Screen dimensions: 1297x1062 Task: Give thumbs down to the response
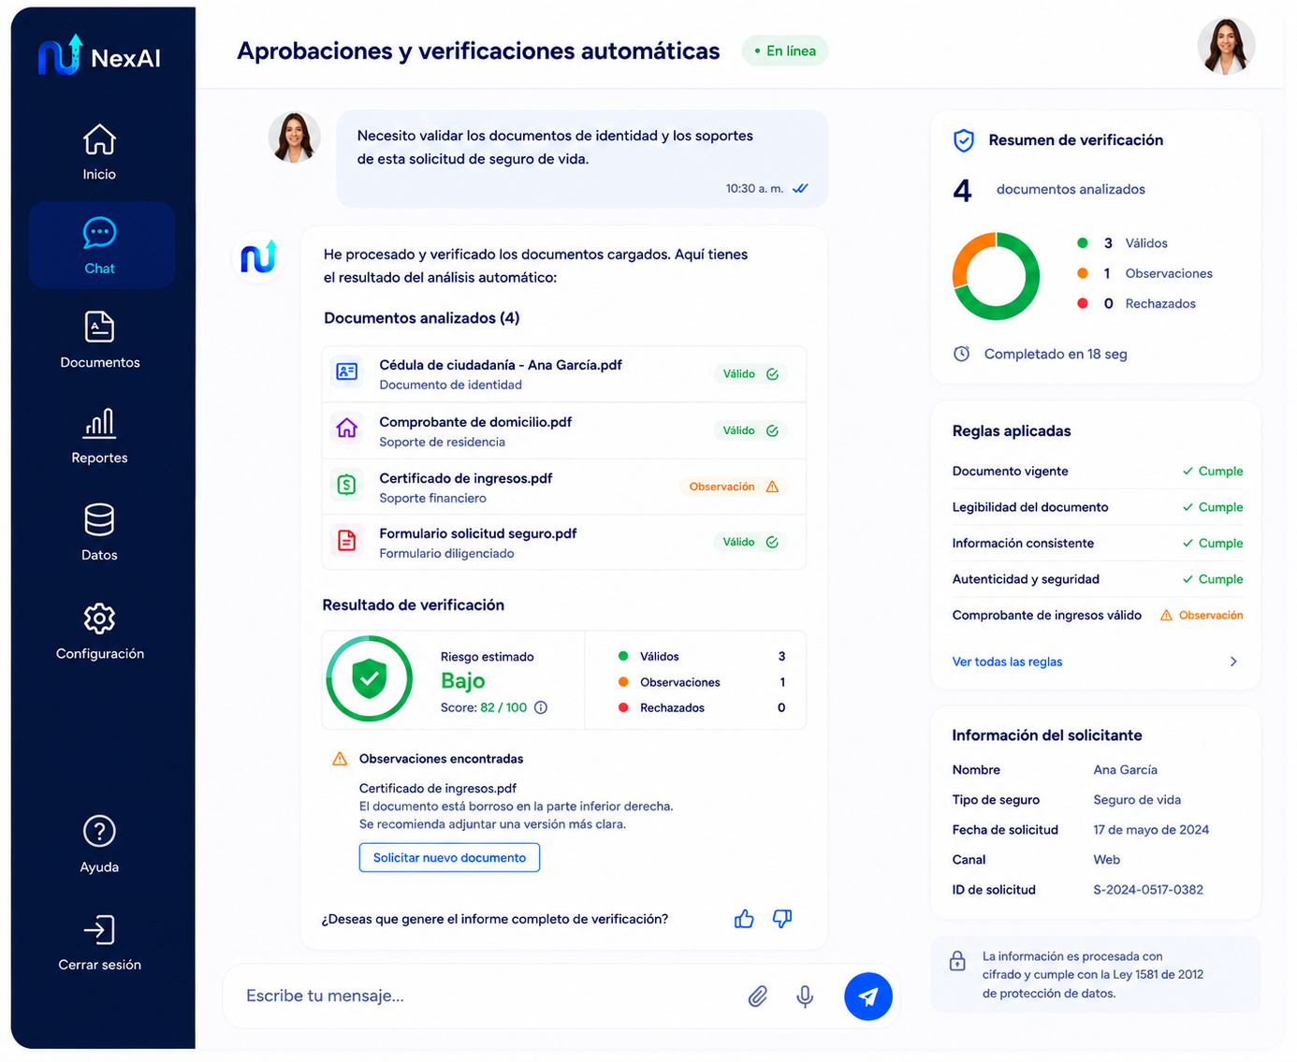click(x=782, y=919)
